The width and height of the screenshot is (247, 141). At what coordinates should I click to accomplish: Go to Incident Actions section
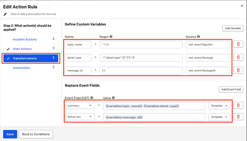click(x=25, y=39)
